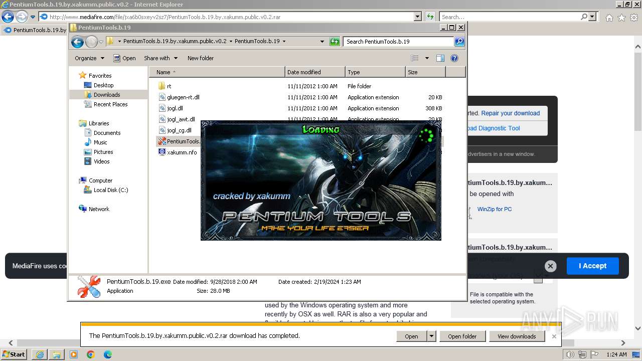The image size is (642, 361).
Task: Click Open in the download bar
Action: (x=412, y=336)
